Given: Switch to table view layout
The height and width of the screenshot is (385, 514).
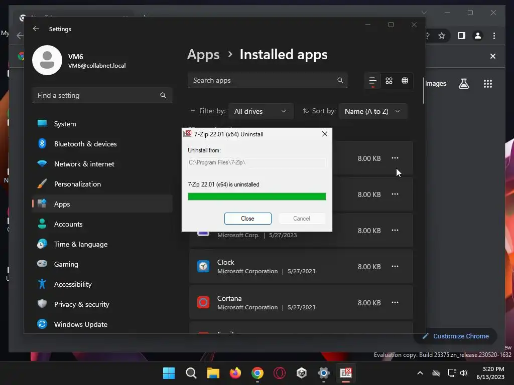Looking at the screenshot, I should (x=405, y=81).
